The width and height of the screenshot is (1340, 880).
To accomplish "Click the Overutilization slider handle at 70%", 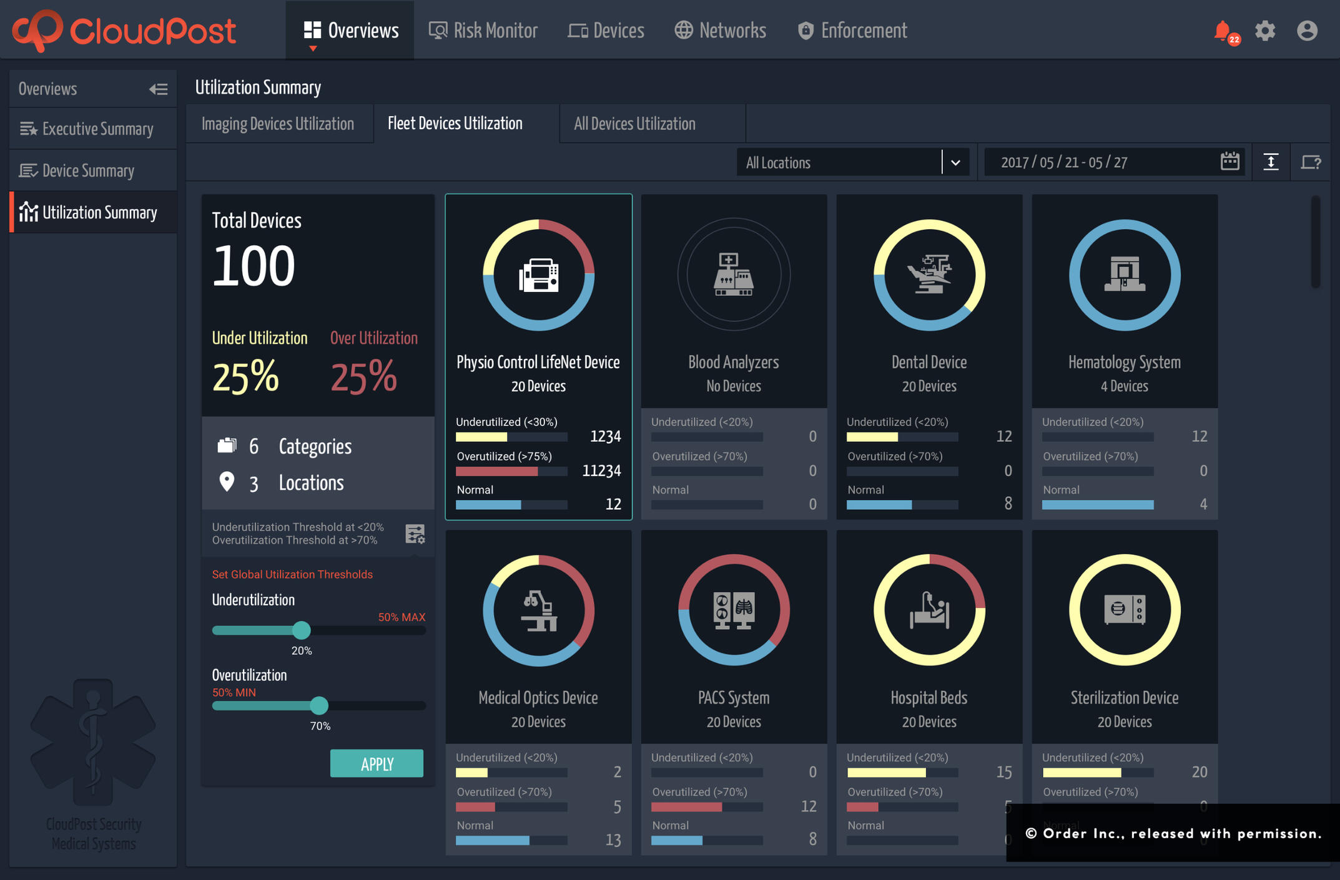I will click(x=319, y=706).
